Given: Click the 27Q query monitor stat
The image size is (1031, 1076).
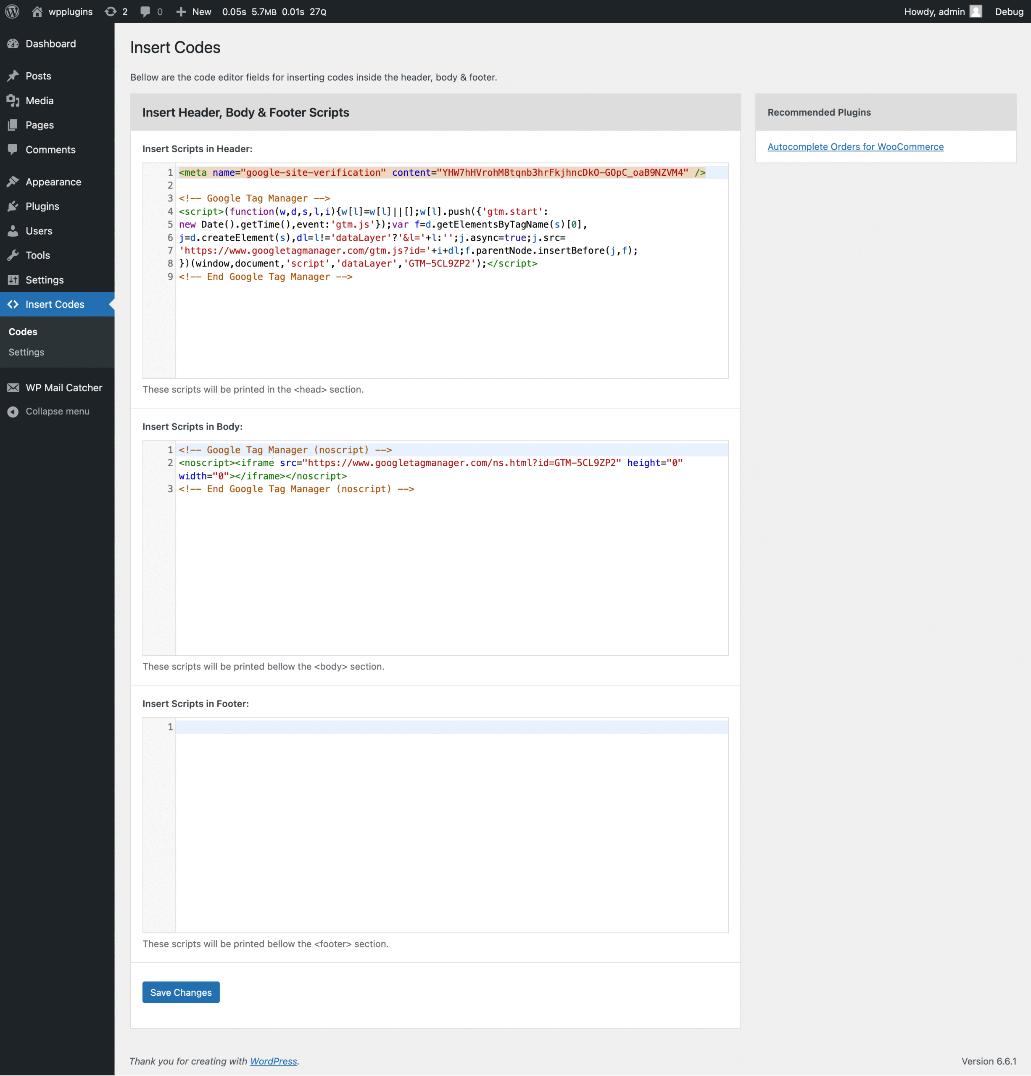Looking at the screenshot, I should click(318, 11).
